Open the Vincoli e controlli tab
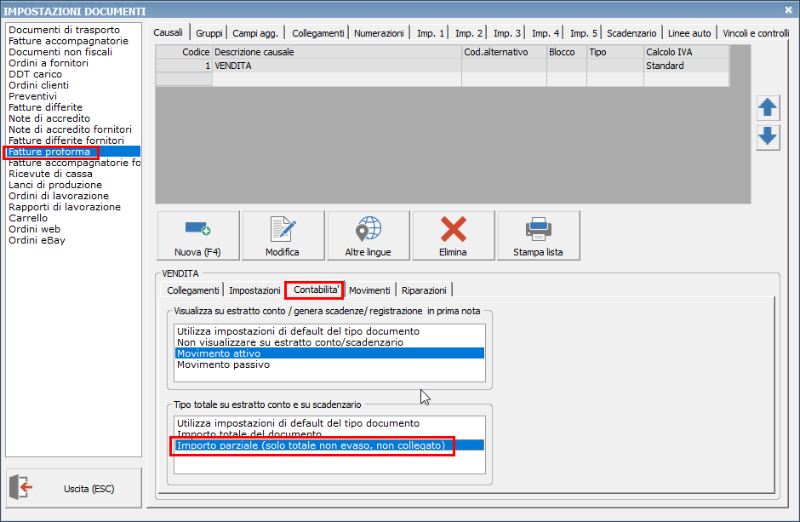Viewport: 800px width, 522px height. tap(755, 33)
